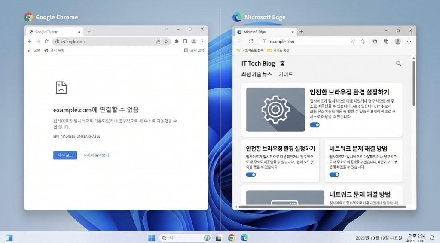The width and height of the screenshot is (440, 243).
Task: Close the Microsoft Edge tab
Action: (293, 32)
